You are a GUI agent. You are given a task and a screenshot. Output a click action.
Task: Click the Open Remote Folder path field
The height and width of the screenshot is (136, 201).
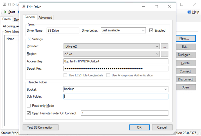[x=125, y=113]
